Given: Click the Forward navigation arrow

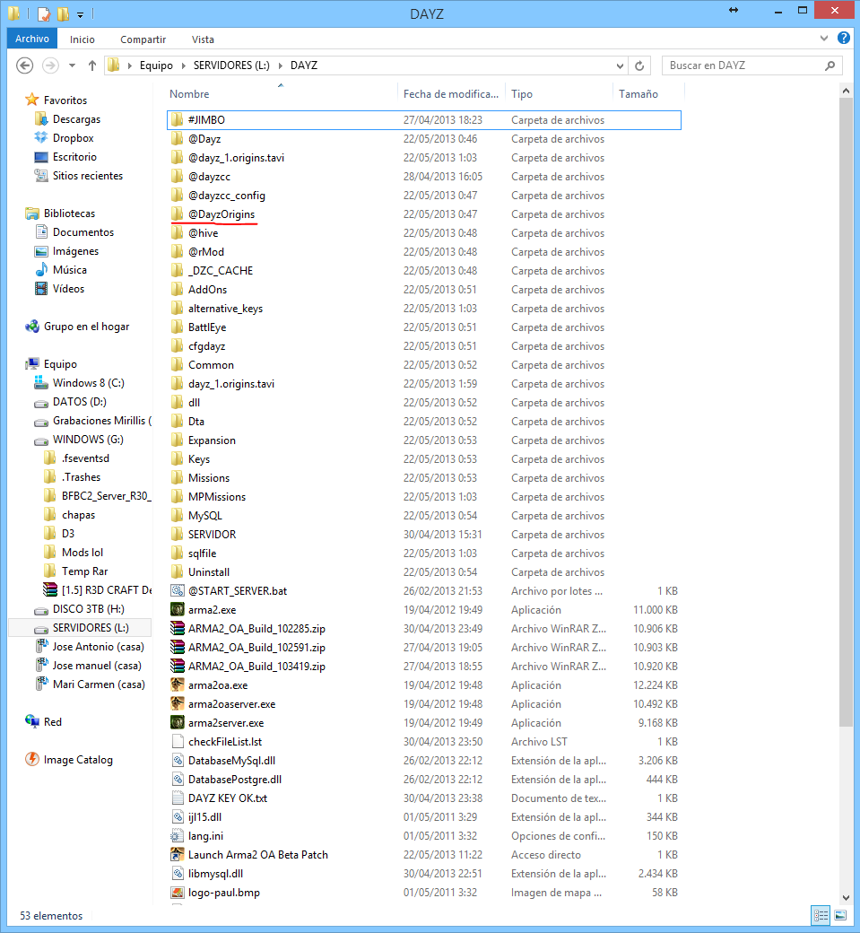Looking at the screenshot, I should pos(50,65).
